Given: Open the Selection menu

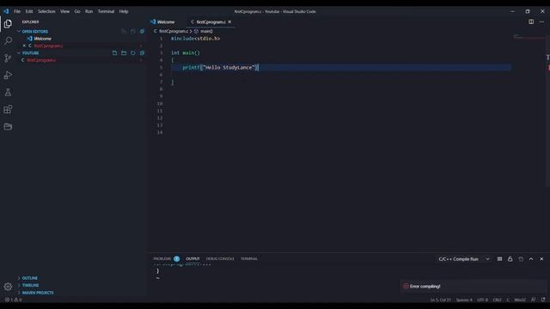Looking at the screenshot, I should tap(46, 11).
